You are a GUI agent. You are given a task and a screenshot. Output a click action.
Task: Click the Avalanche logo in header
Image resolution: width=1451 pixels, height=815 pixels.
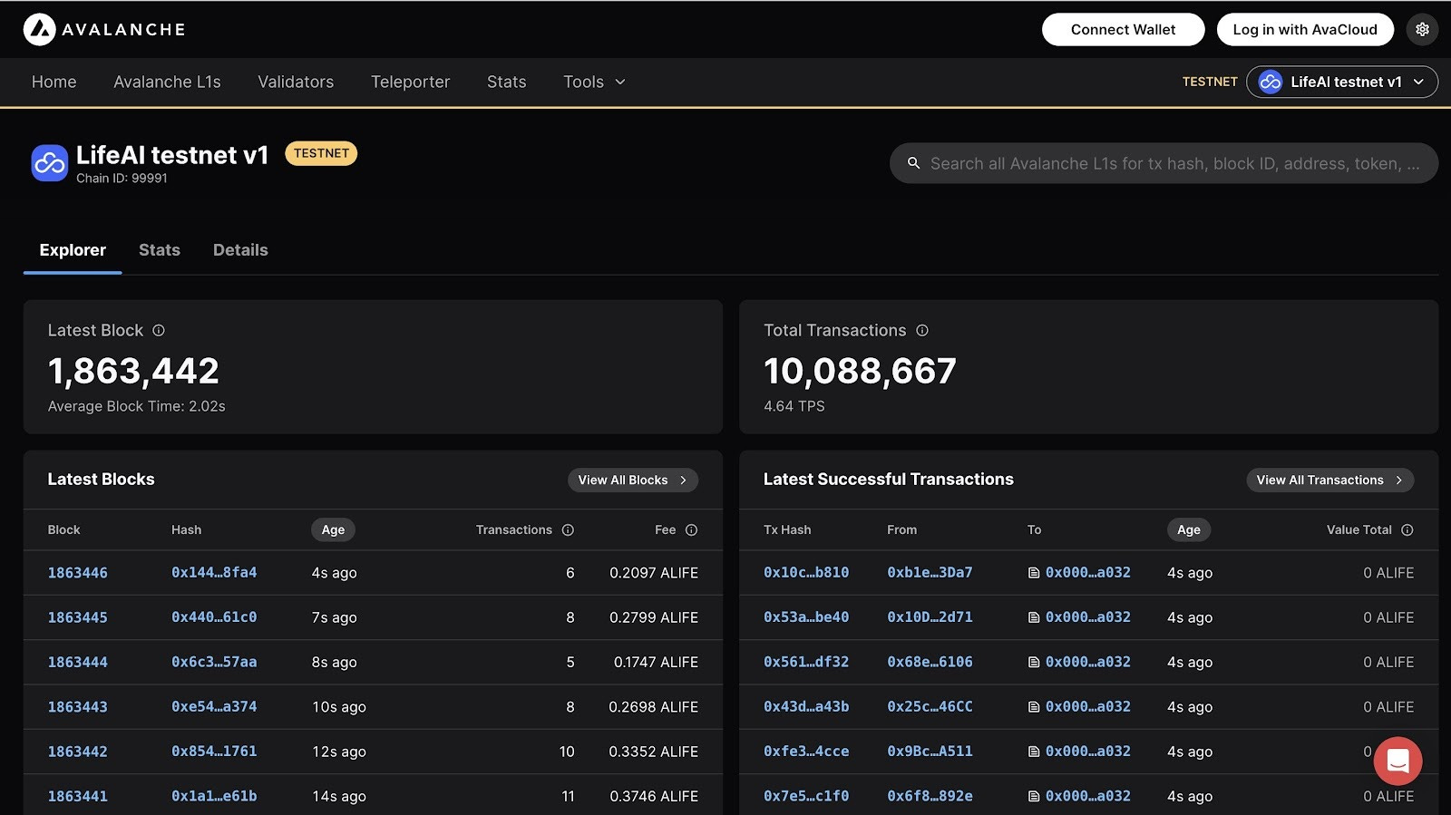104,29
